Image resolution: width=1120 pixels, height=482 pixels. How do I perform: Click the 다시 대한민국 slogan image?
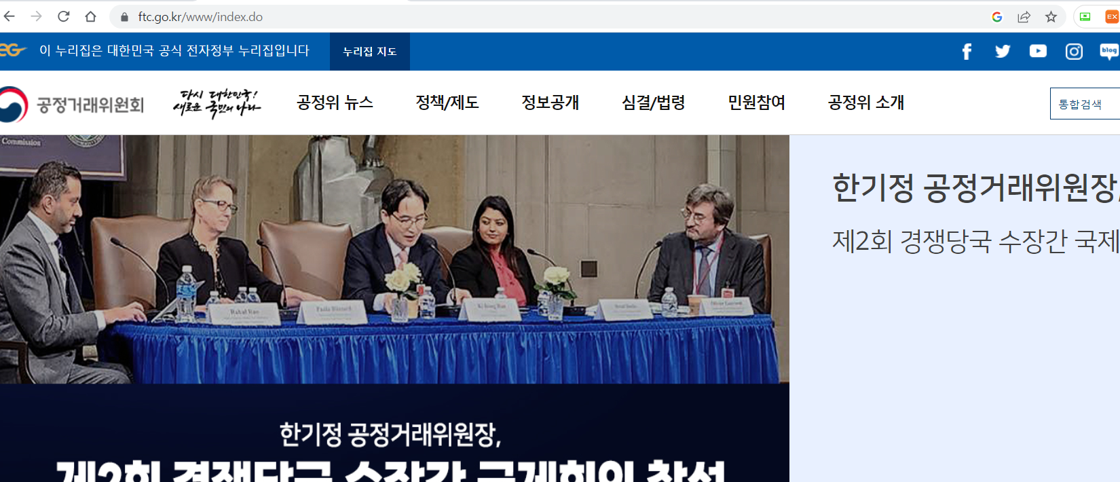point(217,103)
